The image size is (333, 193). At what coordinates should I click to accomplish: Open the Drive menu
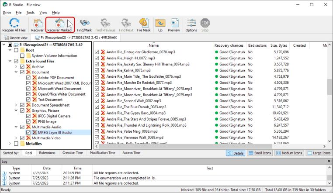7,13
